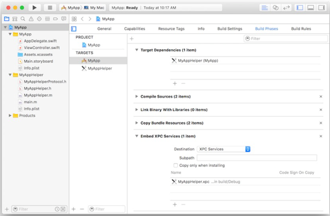The width and height of the screenshot is (330, 216).
Task: Delete Link Binary With Libraries phase
Action: (320, 110)
